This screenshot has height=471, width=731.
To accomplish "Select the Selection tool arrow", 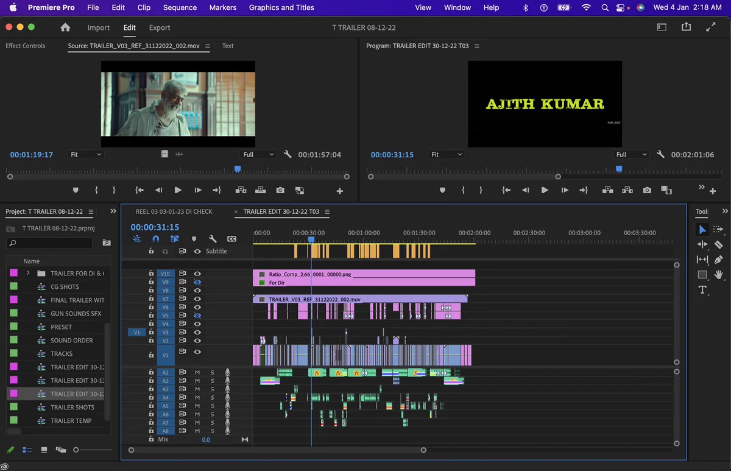I will tap(702, 230).
